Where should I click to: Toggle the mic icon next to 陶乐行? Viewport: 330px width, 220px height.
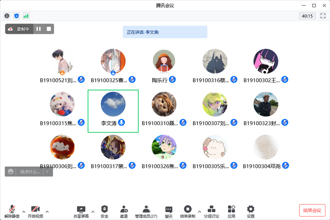tap(172, 80)
